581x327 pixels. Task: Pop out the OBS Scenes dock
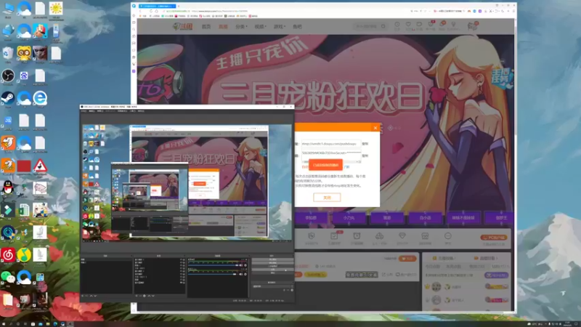pos(131,256)
